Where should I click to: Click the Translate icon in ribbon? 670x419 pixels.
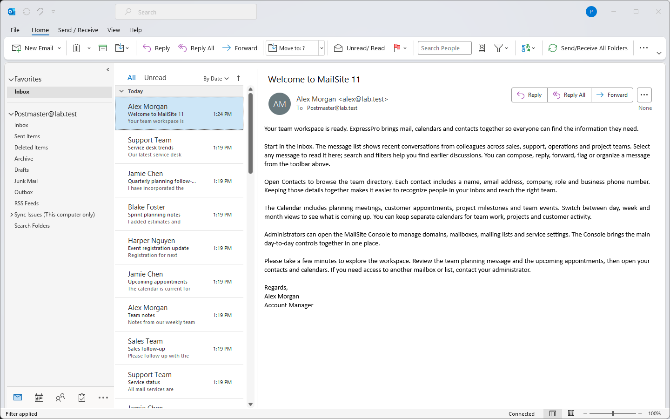click(x=526, y=48)
